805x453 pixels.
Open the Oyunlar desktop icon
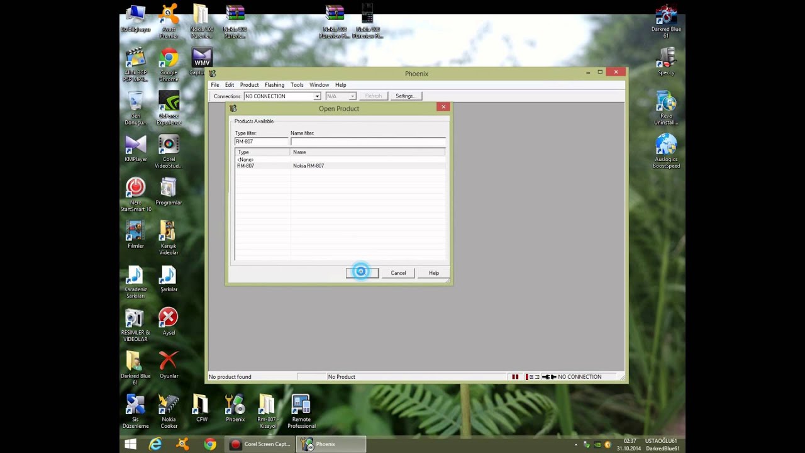[x=169, y=364]
